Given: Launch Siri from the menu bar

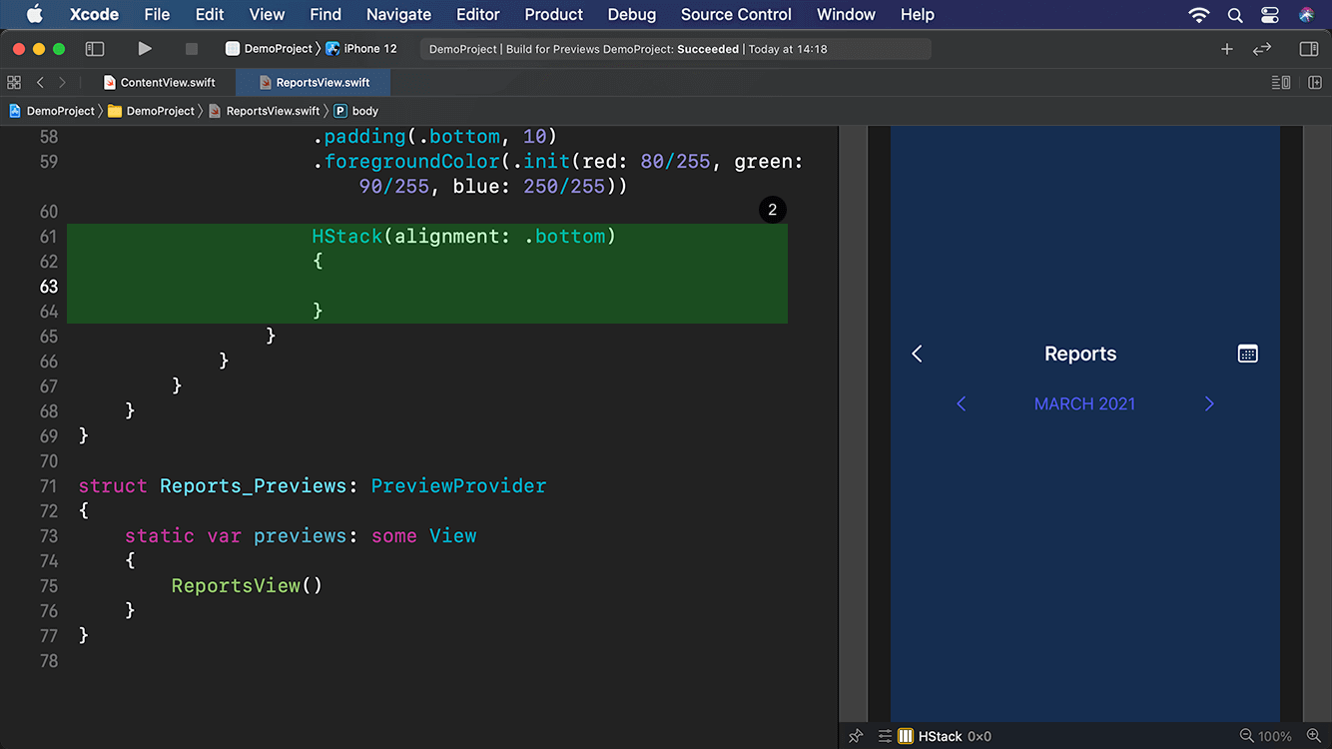Looking at the screenshot, I should click(x=1307, y=14).
